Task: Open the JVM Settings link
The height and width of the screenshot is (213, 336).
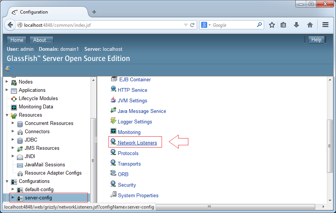Action: (x=133, y=100)
